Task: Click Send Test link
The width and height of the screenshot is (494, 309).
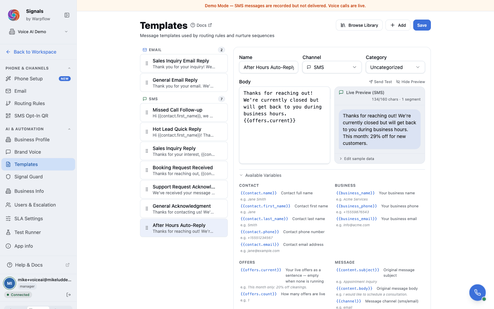Action: pyautogui.click(x=380, y=82)
